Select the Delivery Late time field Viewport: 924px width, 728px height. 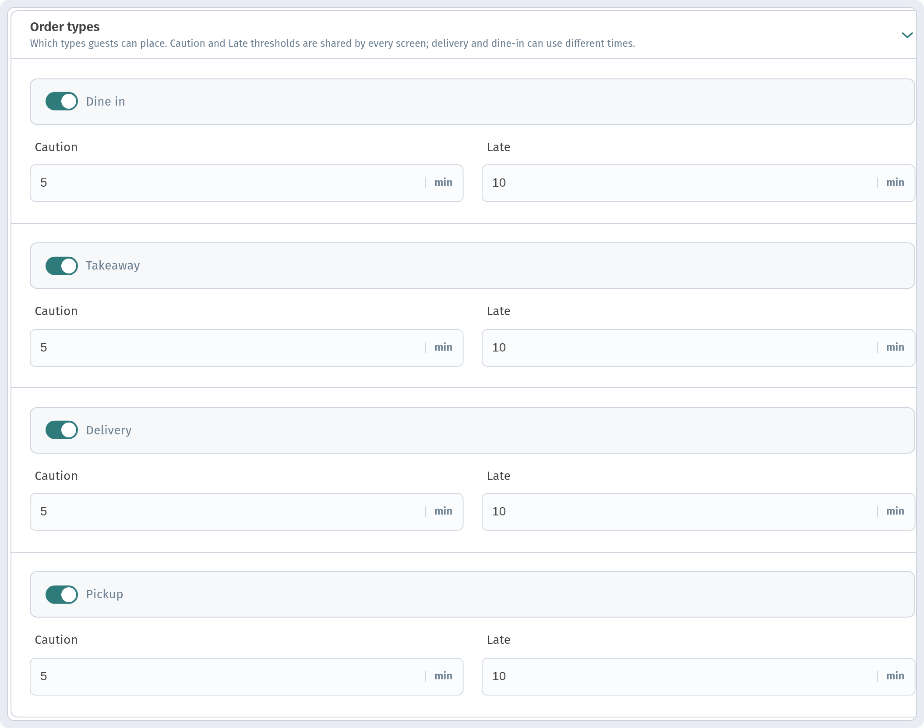698,511
